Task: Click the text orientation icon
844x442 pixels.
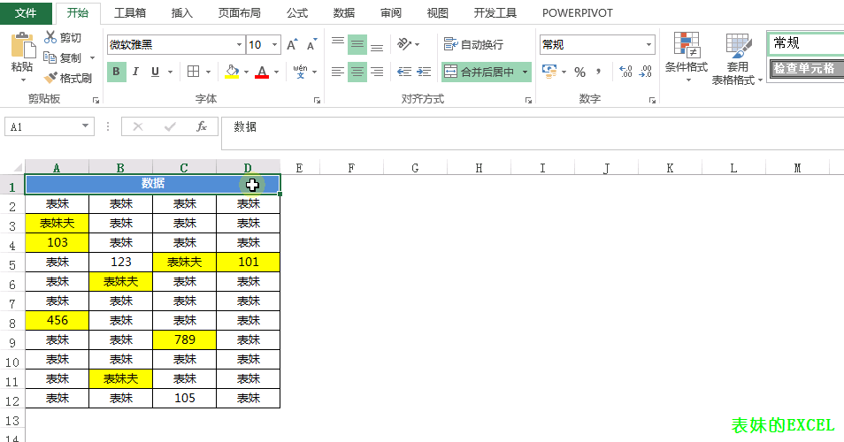Action: click(405, 44)
